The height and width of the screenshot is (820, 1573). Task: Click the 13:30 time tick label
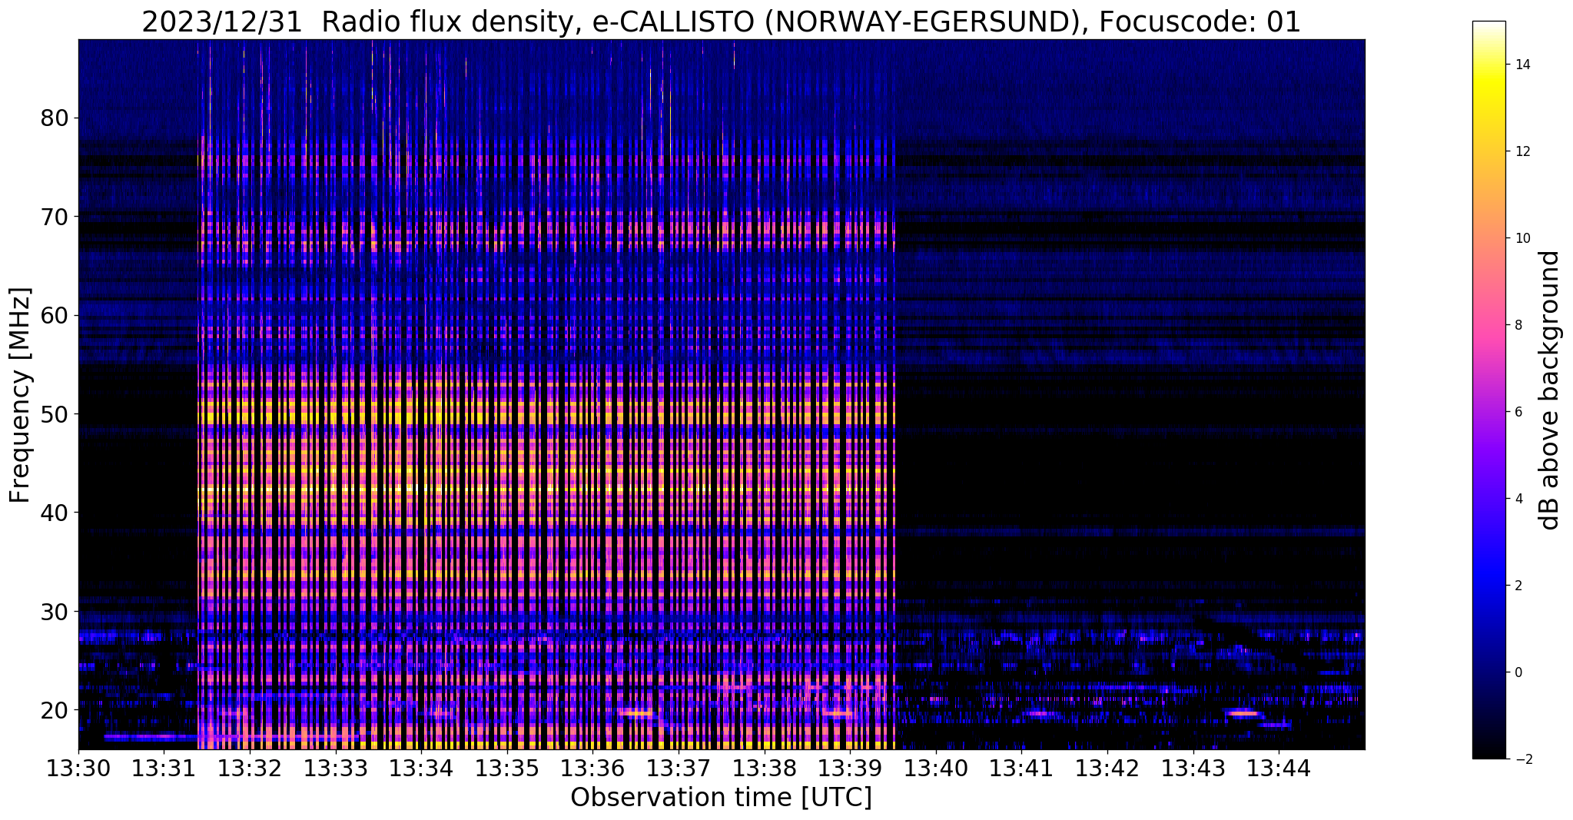tap(78, 769)
